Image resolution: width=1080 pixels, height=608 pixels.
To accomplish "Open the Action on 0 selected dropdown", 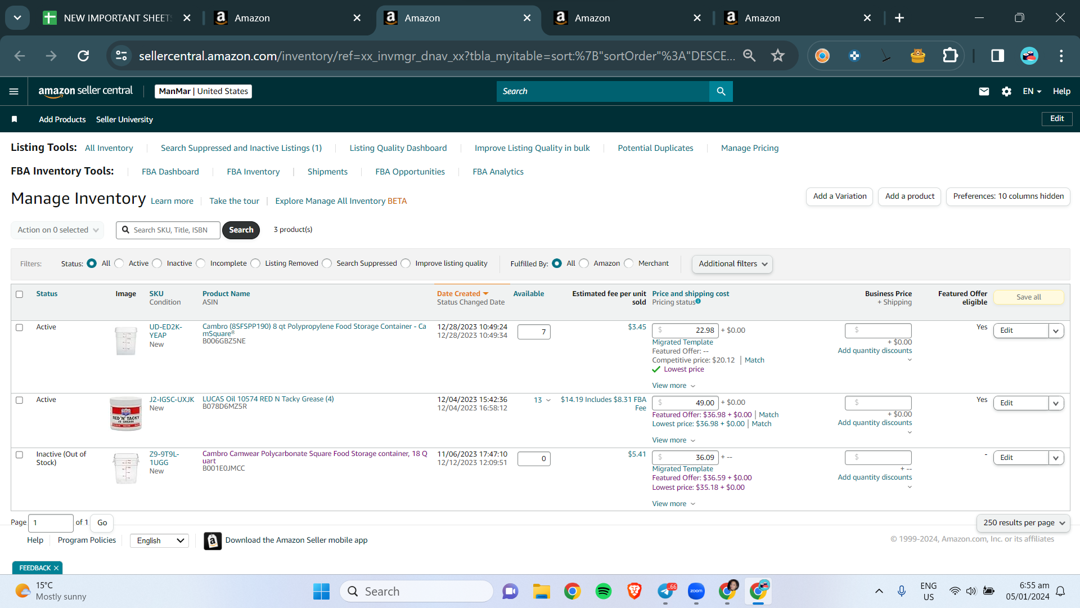I will [57, 230].
